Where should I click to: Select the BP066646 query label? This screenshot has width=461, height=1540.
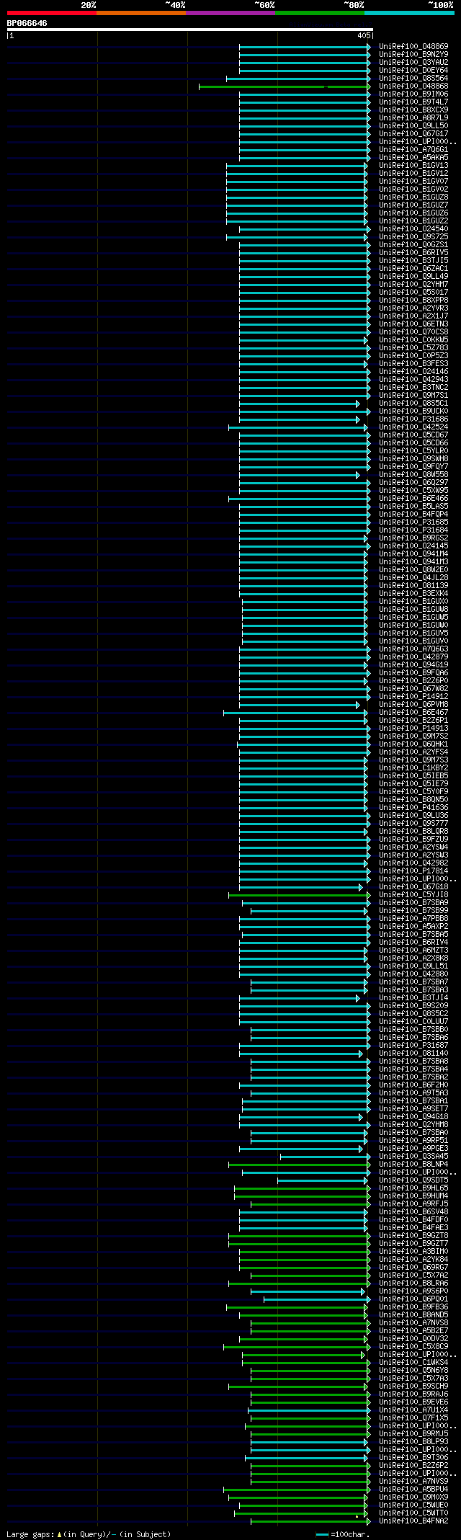coord(27,23)
